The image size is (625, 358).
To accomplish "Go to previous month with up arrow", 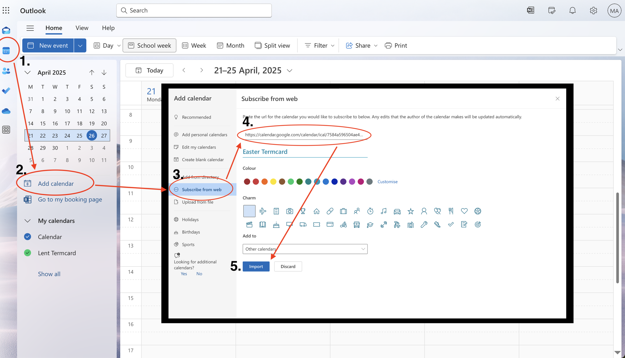I will [x=92, y=73].
